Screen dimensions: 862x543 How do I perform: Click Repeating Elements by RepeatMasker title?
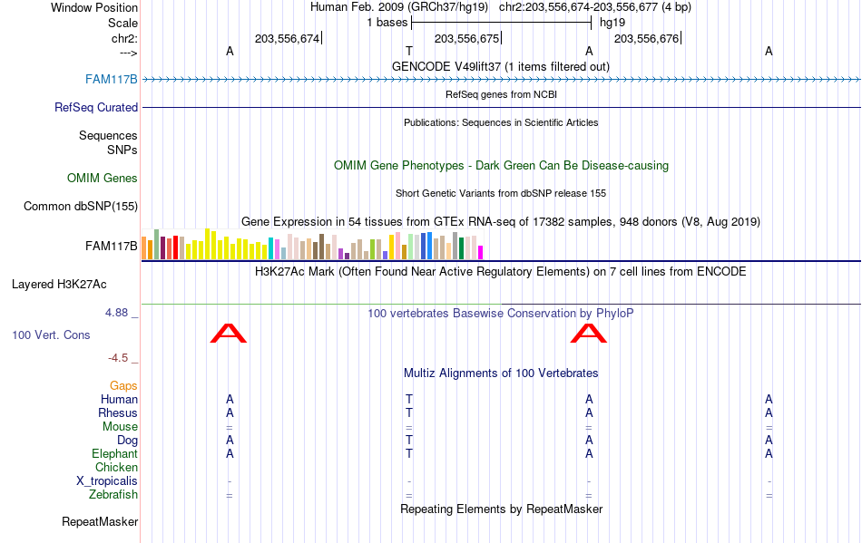[501, 509]
